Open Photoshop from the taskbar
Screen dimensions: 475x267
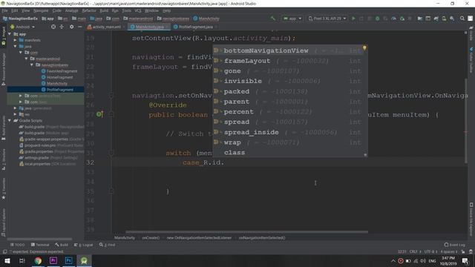[x=69, y=260]
